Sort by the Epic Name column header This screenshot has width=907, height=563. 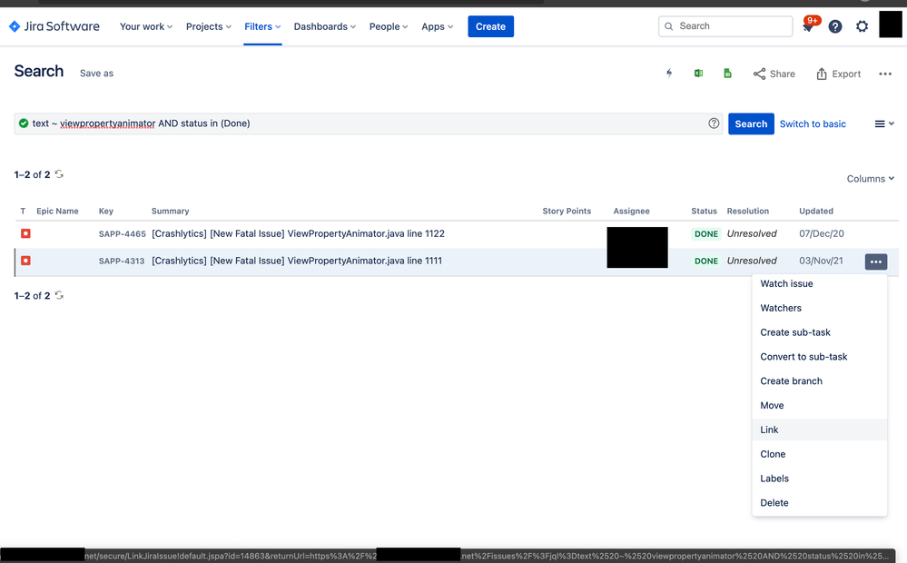(x=57, y=212)
